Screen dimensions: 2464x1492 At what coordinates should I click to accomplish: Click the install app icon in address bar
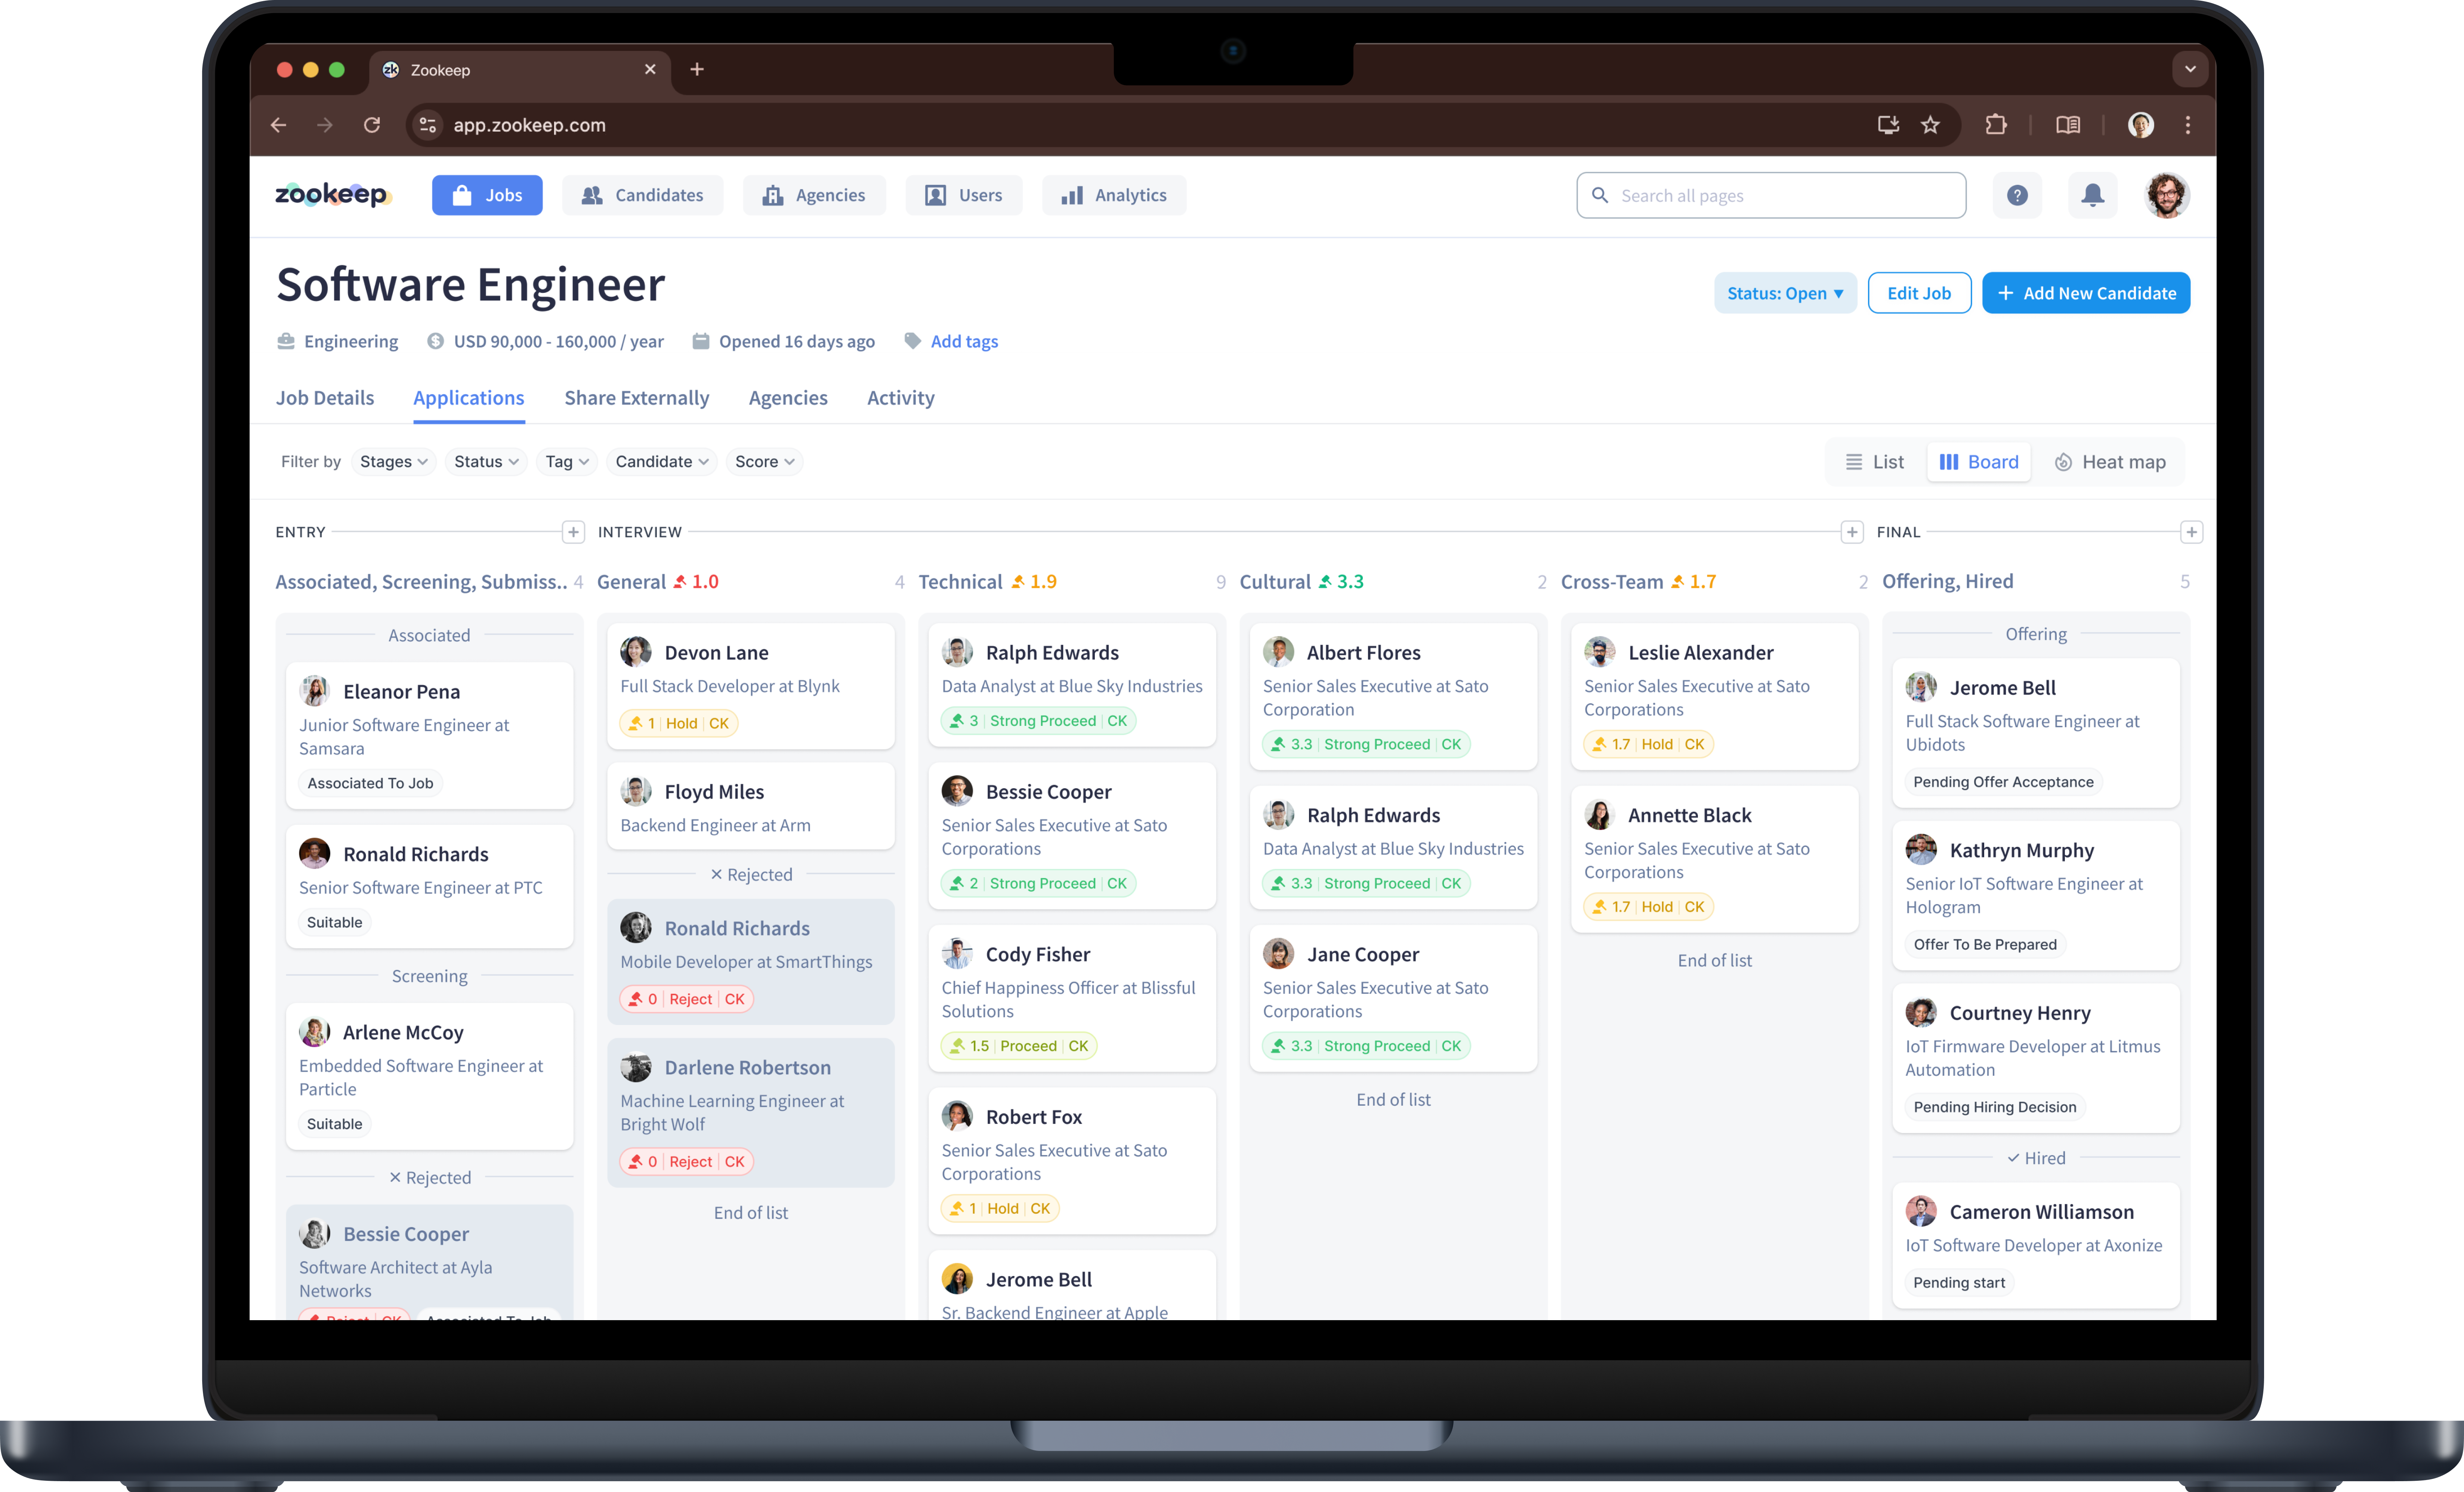pos(1888,125)
